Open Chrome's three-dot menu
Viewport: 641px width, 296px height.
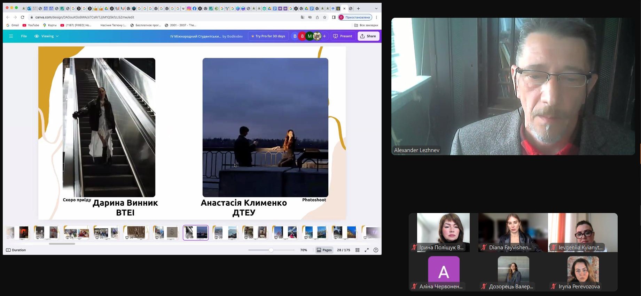[376, 17]
